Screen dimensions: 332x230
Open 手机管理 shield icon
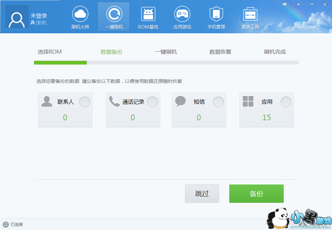point(216,14)
